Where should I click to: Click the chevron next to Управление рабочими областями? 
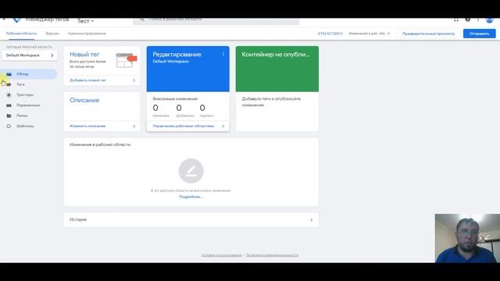[223, 126]
